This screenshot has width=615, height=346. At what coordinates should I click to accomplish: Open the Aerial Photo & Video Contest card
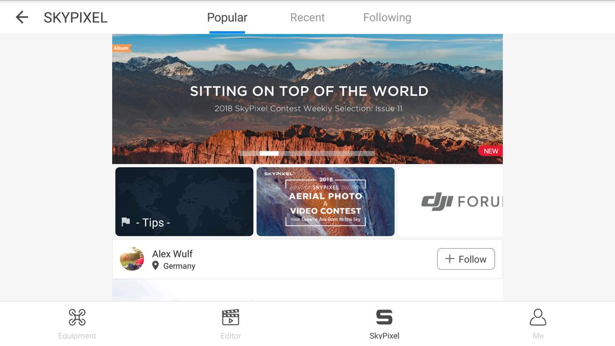pyautogui.click(x=325, y=201)
